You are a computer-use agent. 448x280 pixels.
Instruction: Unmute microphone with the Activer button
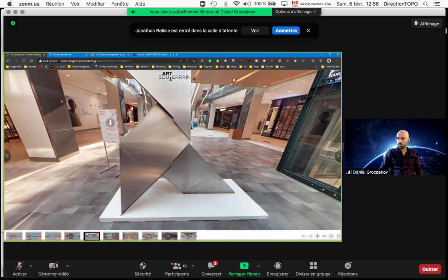point(19,266)
